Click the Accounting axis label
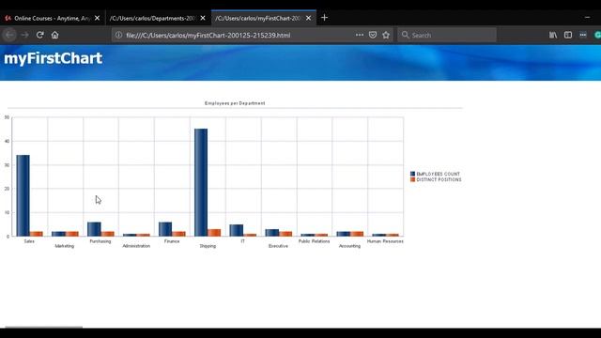Image resolution: width=601 pixels, height=338 pixels. (x=349, y=246)
